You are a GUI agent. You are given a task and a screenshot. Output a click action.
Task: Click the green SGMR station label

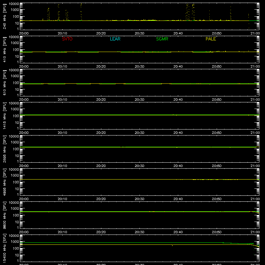click(162, 39)
